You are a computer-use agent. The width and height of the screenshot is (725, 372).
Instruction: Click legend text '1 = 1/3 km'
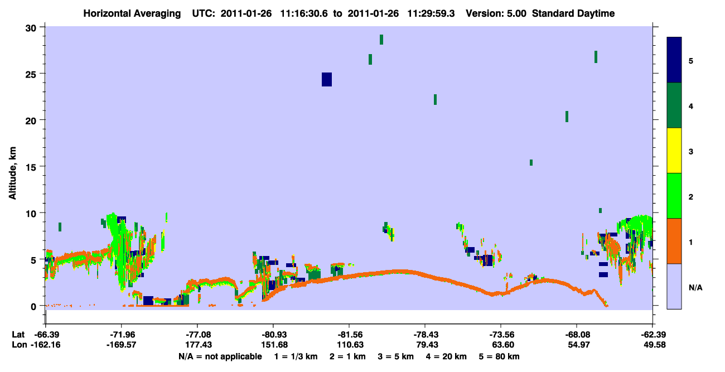point(296,356)
